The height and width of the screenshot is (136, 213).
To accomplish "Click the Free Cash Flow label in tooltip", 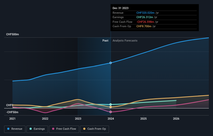I will click(122, 22).
